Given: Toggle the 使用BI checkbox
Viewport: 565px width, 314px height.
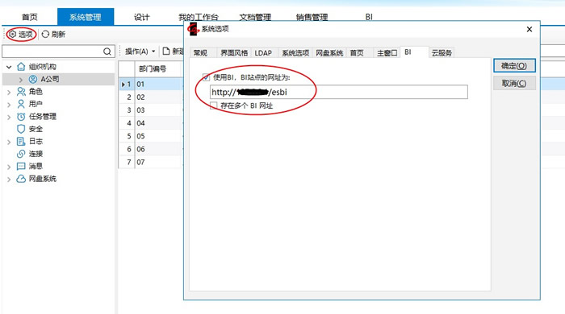Looking at the screenshot, I should [206, 77].
